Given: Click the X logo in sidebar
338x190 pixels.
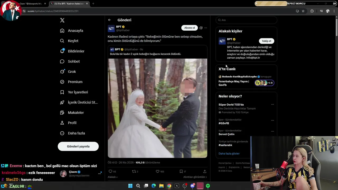Looking at the screenshot, I should tap(62, 20).
